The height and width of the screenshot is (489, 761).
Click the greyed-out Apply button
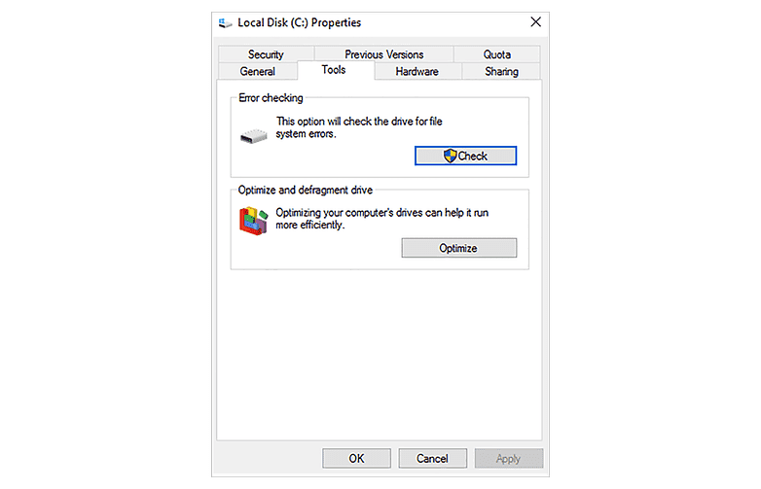[x=509, y=458]
